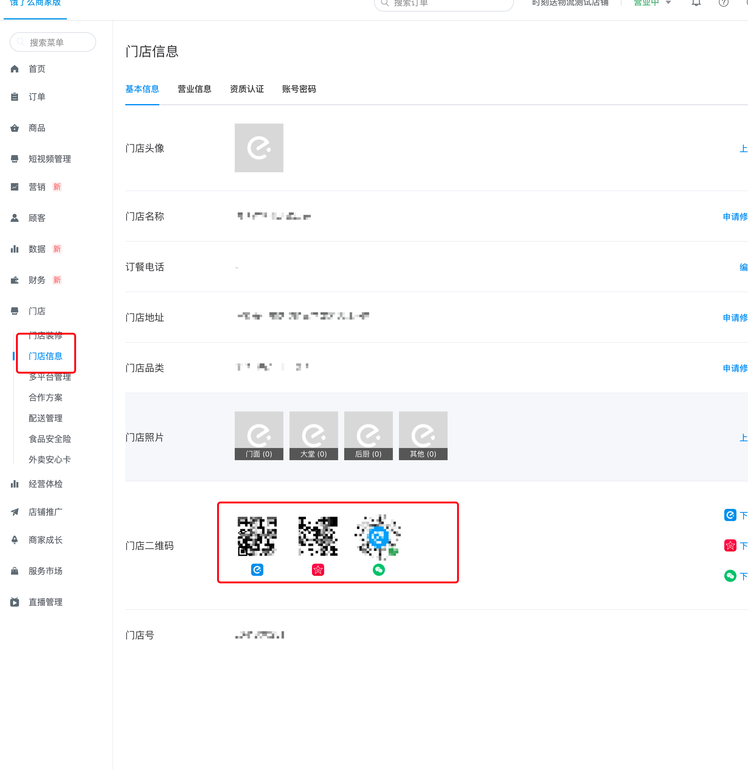Open the 经营体检 business checkup icon
Viewport: 748px width, 770px height.
(x=15, y=484)
